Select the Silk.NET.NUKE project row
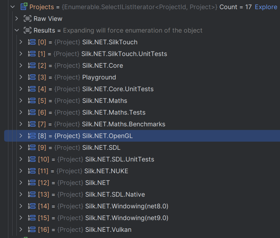The height and width of the screenshot is (238, 280). (x=107, y=171)
